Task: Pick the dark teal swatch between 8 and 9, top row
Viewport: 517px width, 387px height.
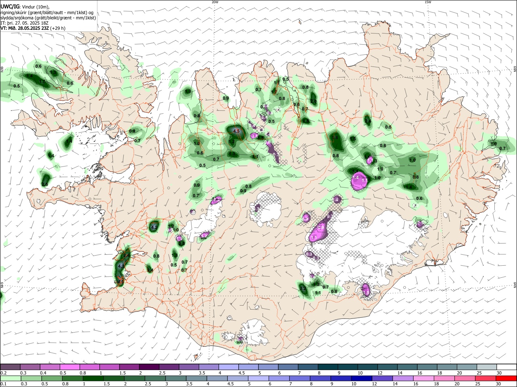Action: point(328,367)
